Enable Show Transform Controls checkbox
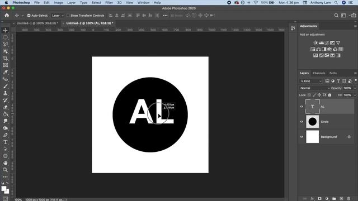Image resolution: width=358 pixels, height=201 pixels. click(68, 16)
